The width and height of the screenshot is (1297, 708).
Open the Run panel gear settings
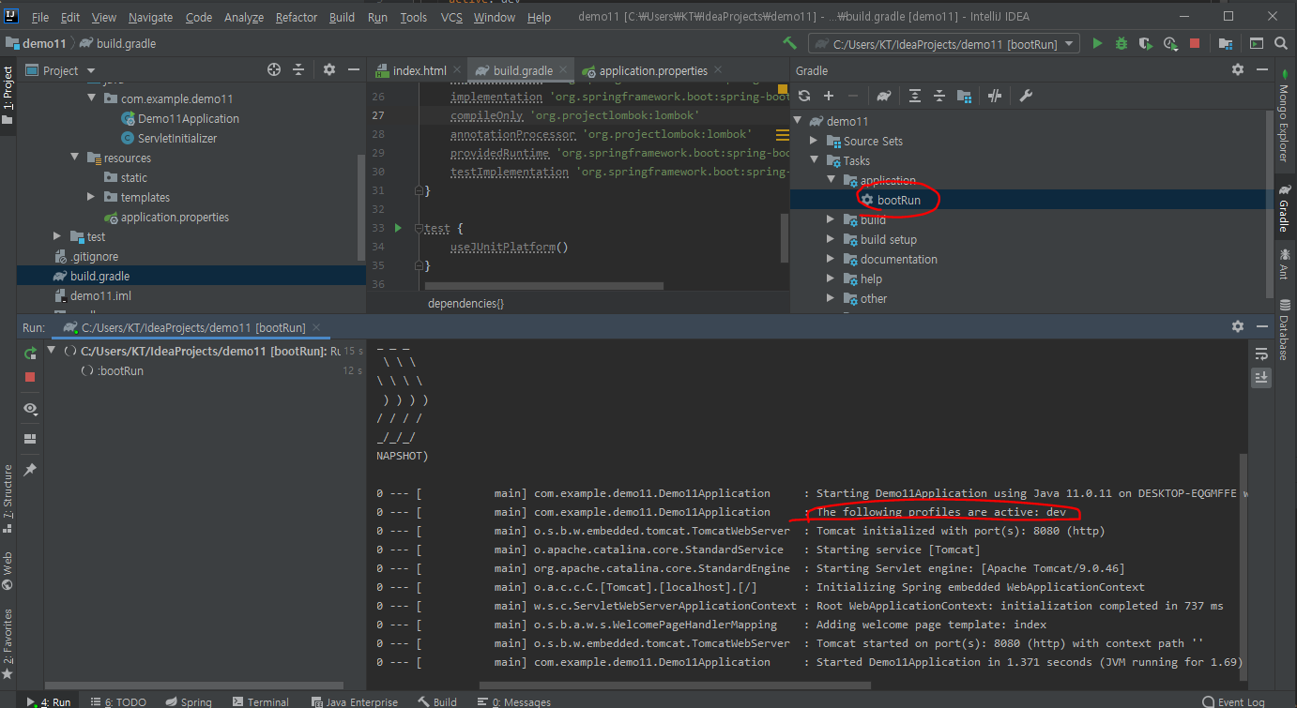(x=1238, y=326)
